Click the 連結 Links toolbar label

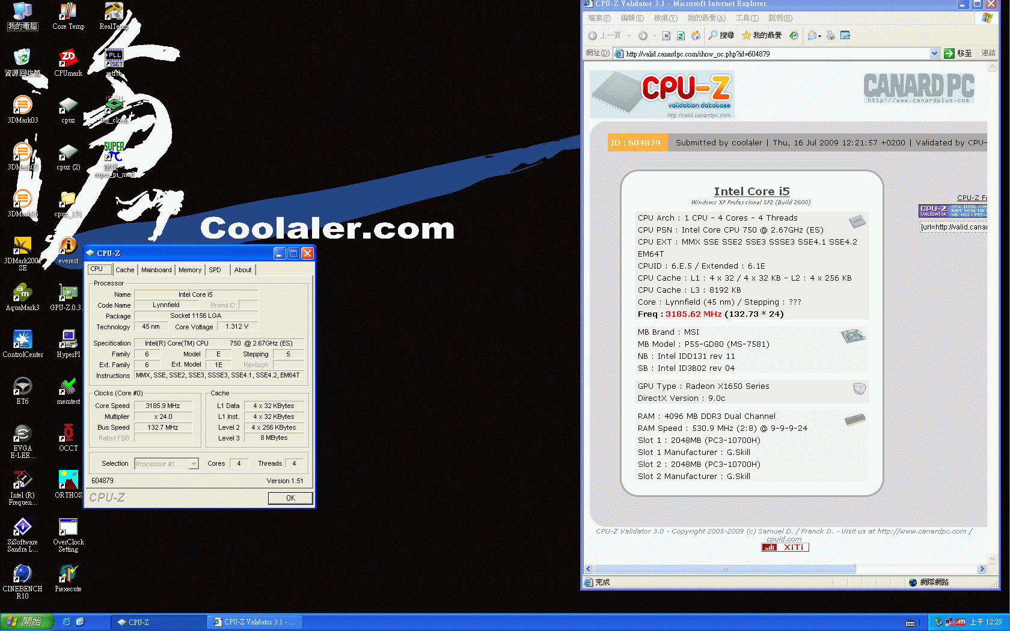[x=988, y=53]
